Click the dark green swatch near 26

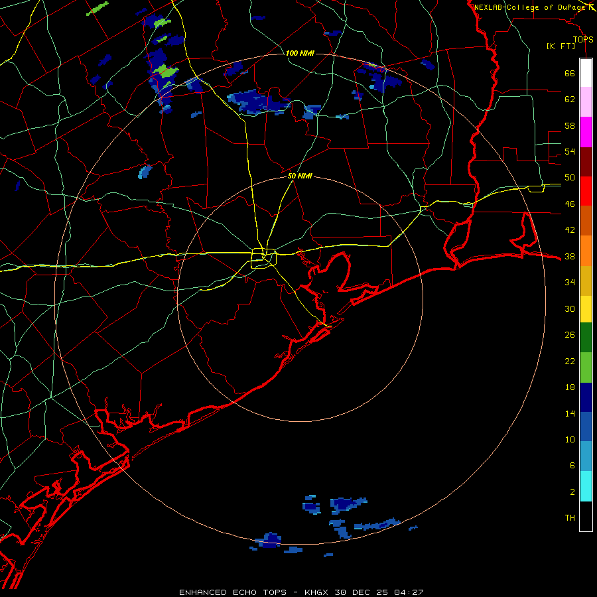[586, 338]
